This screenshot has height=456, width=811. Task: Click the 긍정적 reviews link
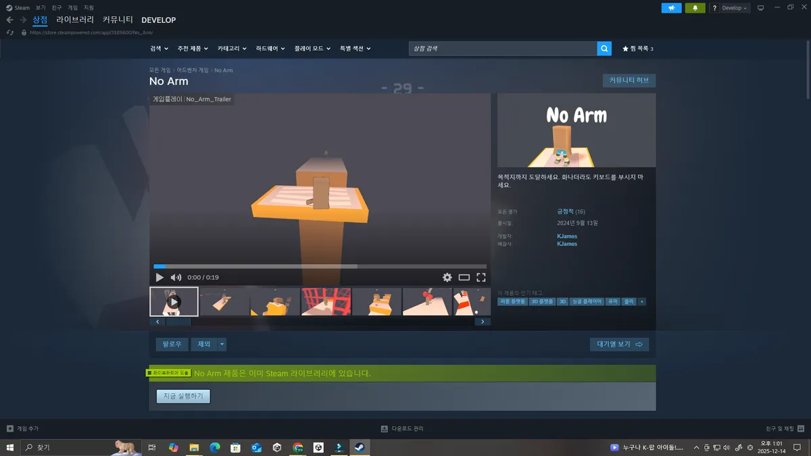click(x=566, y=211)
